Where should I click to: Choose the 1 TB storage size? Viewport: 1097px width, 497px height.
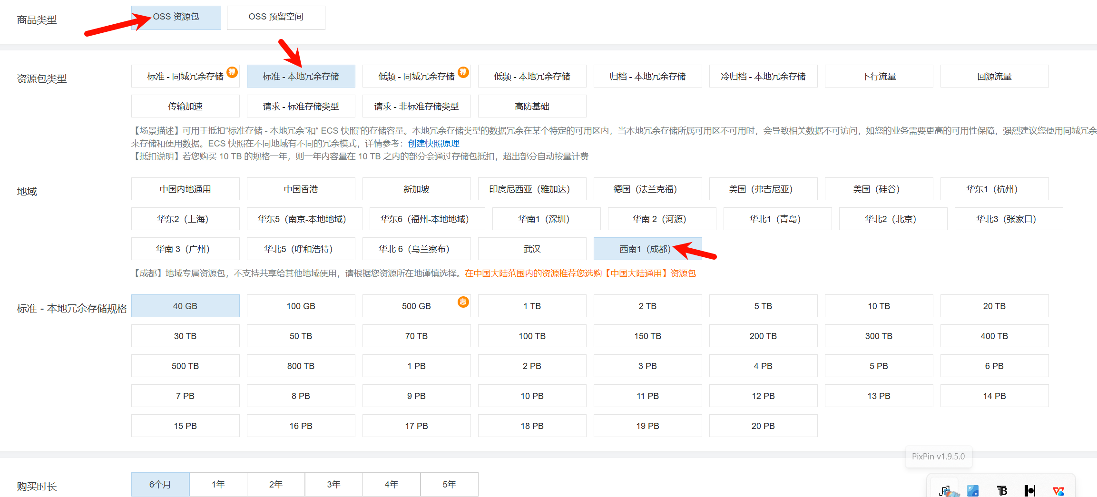click(x=532, y=306)
